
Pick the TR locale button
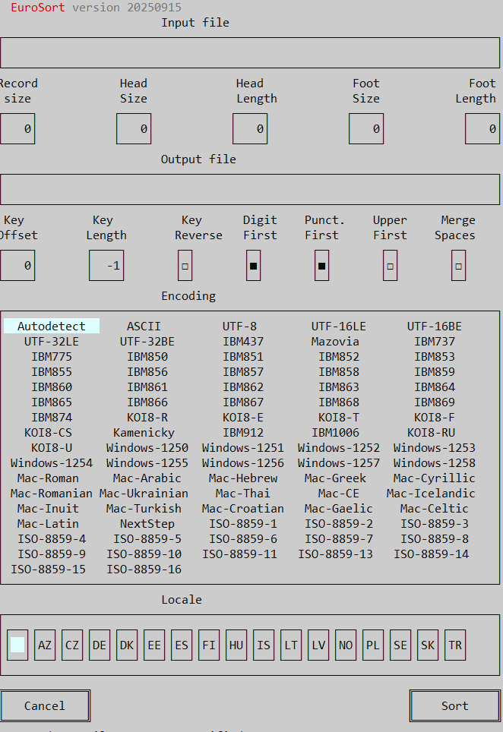click(x=455, y=645)
